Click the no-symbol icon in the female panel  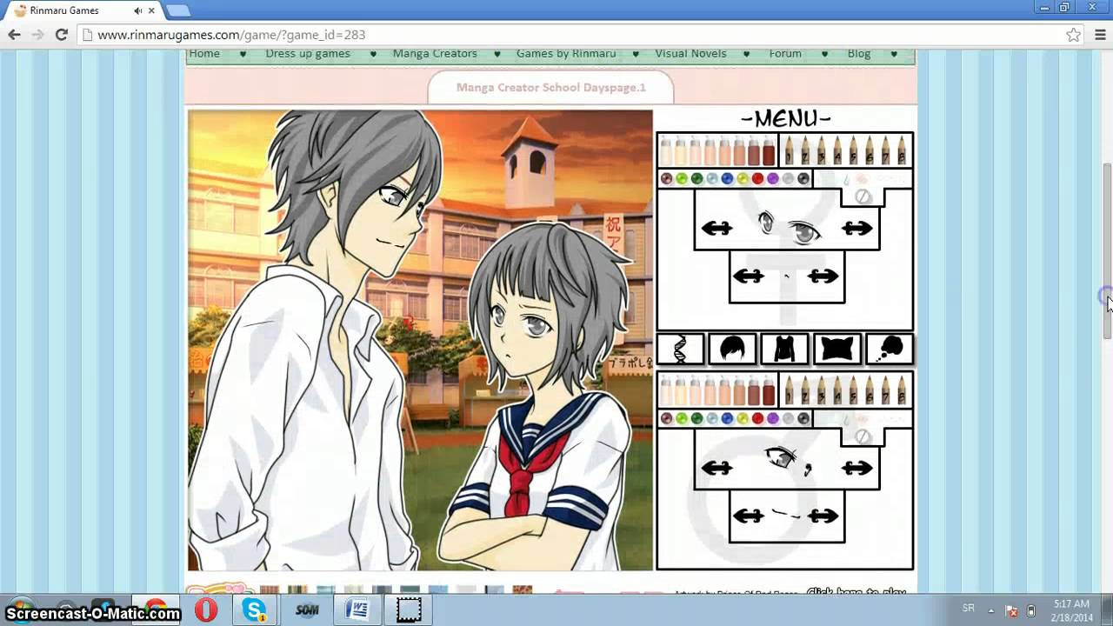click(863, 196)
